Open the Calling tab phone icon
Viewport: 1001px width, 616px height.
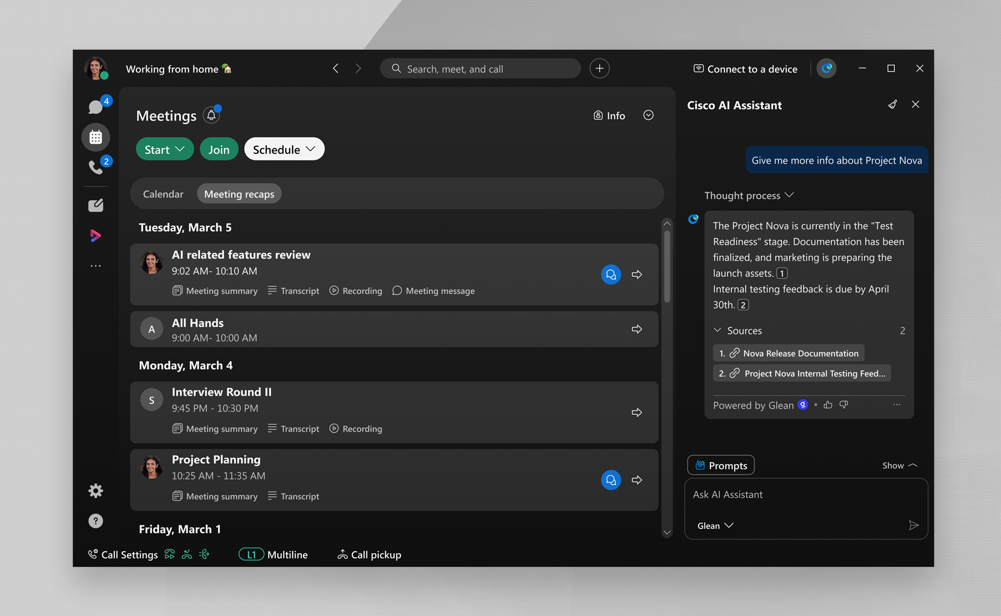pos(96,167)
